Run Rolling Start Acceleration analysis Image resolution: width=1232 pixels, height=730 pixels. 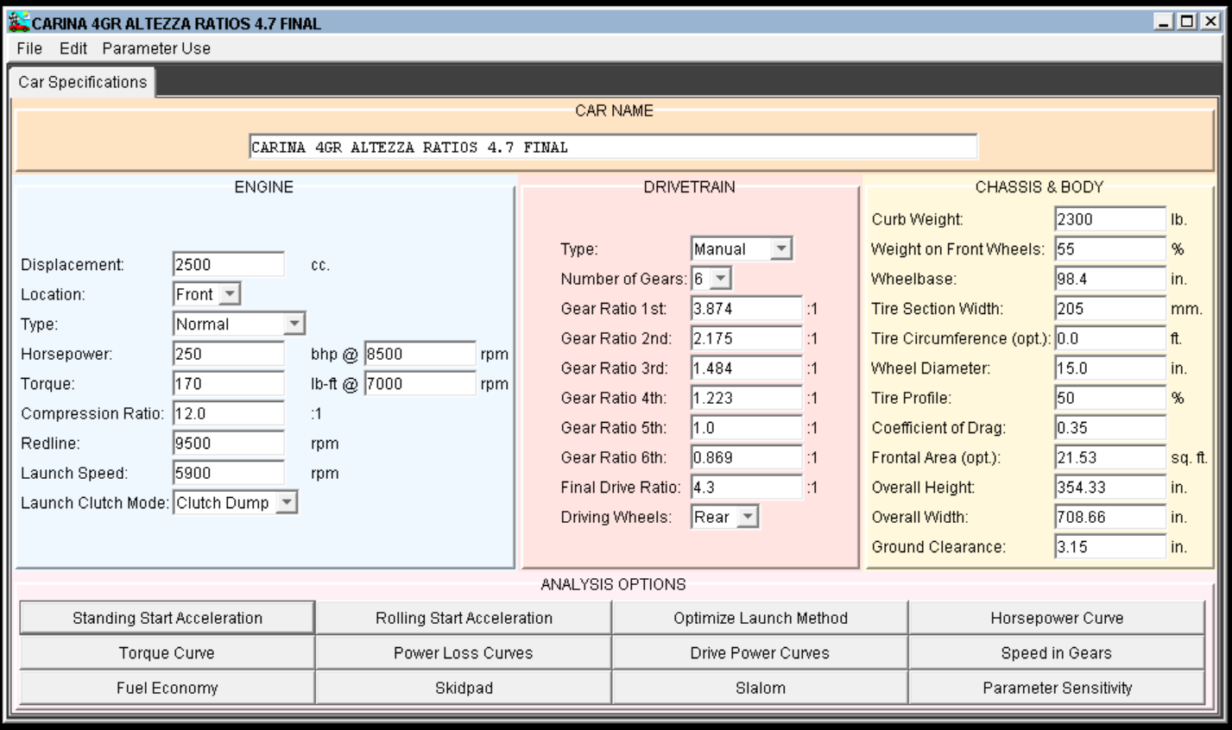pos(464,618)
